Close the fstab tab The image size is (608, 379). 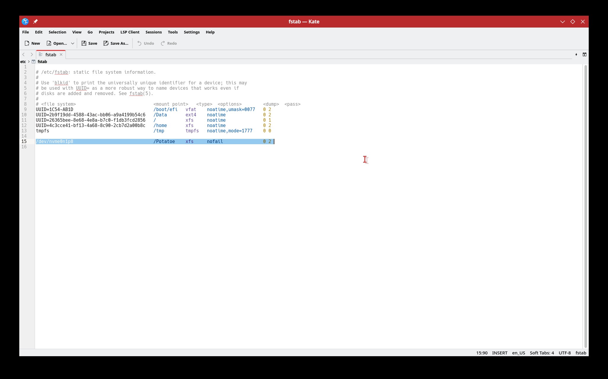coord(61,54)
